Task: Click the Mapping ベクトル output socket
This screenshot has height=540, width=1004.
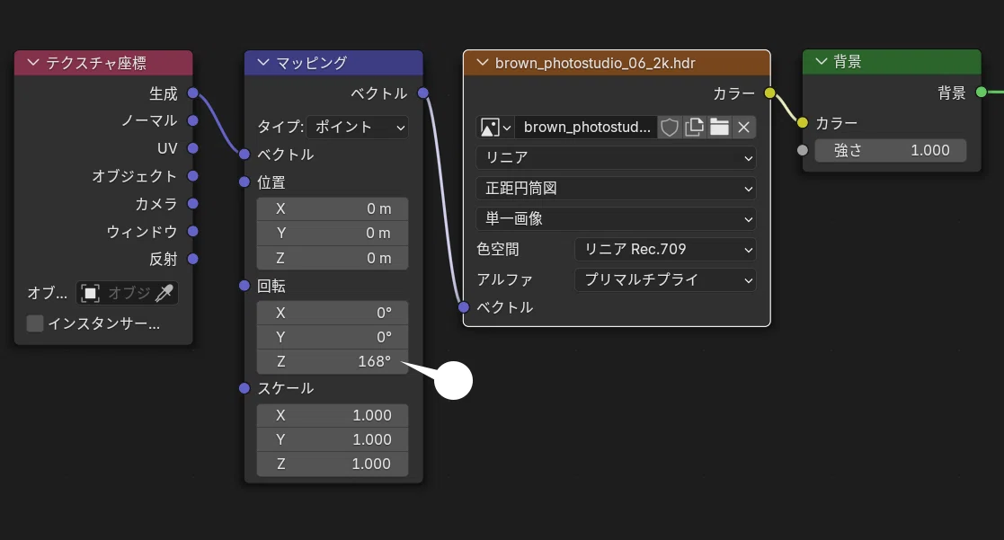Action: click(x=423, y=93)
